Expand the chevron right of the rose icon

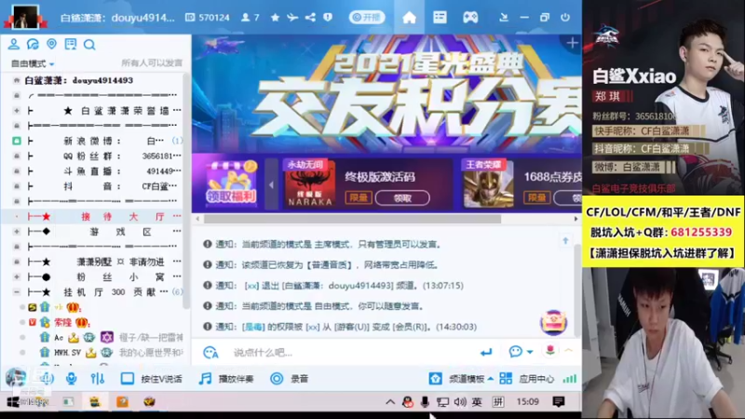(x=569, y=351)
